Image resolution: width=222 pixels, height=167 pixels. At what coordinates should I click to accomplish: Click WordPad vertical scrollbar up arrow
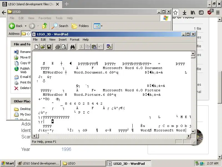193,53
